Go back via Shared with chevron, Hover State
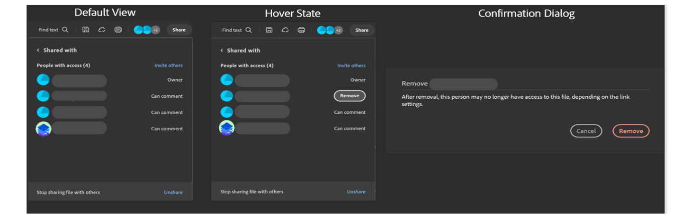Image resolution: width=682 pixels, height=220 pixels. [222, 51]
